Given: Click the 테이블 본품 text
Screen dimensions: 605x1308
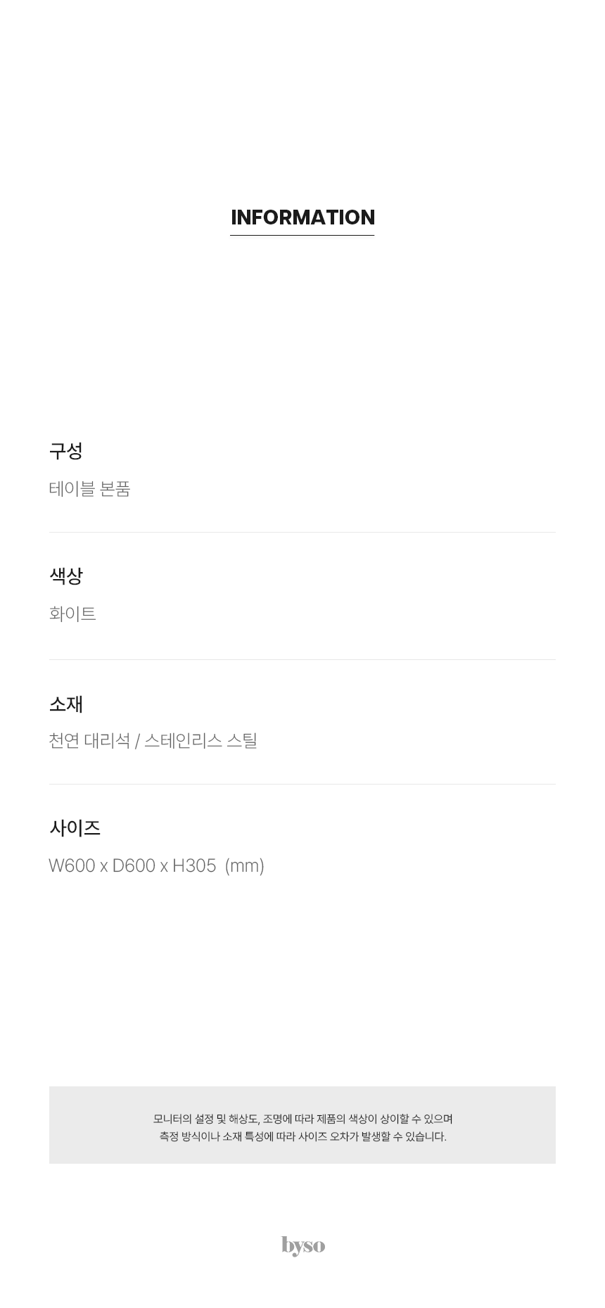Looking at the screenshot, I should point(90,489).
